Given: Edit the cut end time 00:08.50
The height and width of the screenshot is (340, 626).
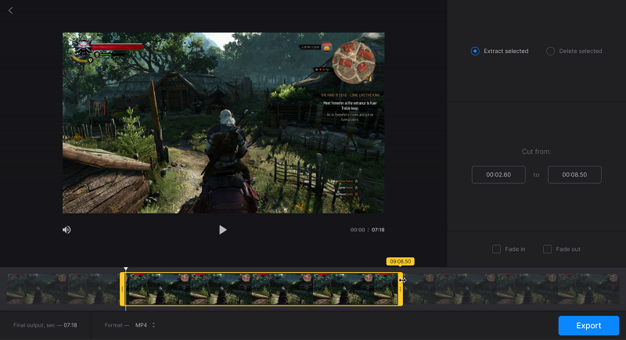Looking at the screenshot, I should (x=574, y=174).
